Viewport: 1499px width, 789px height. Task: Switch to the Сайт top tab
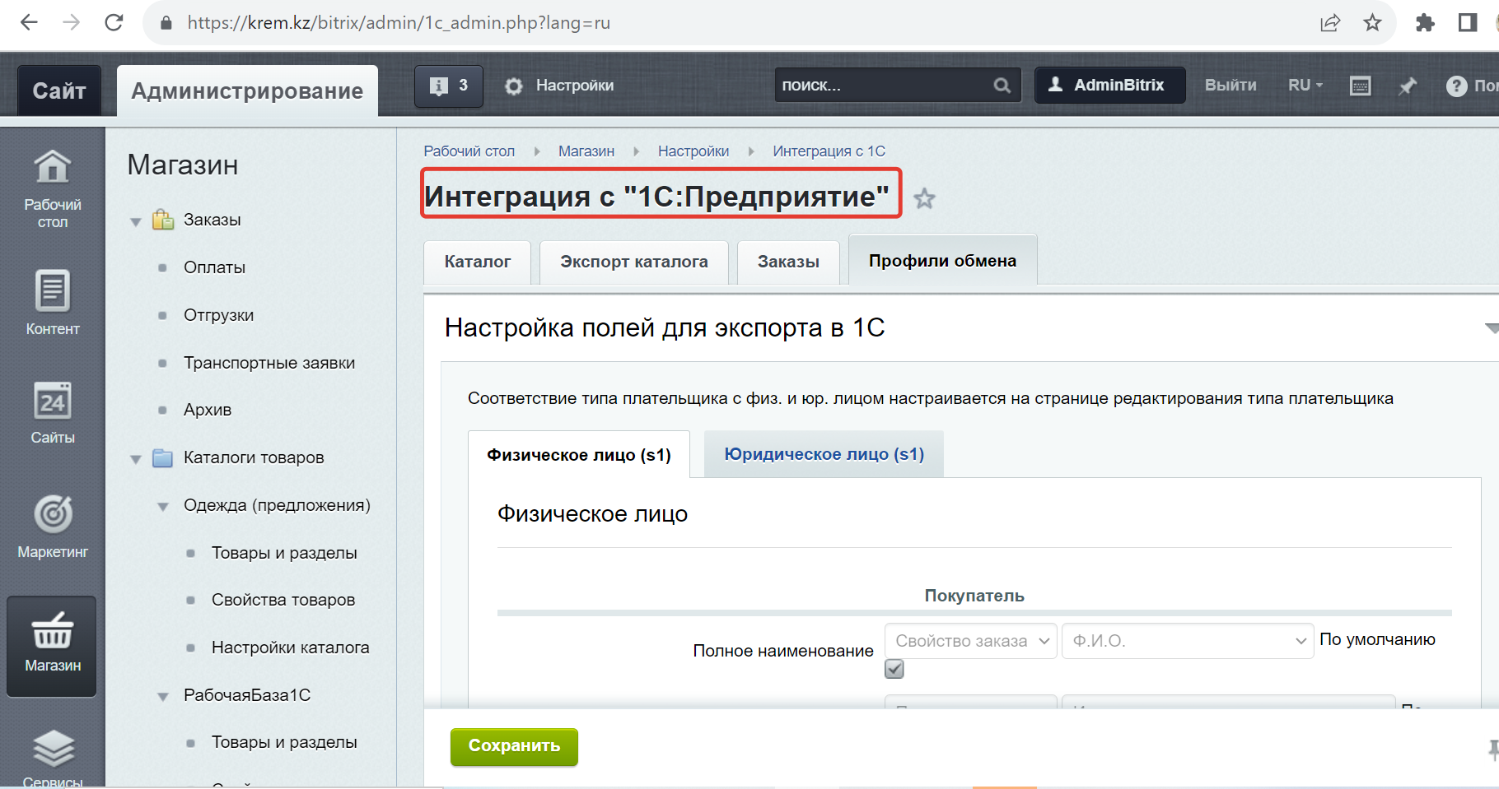click(59, 91)
